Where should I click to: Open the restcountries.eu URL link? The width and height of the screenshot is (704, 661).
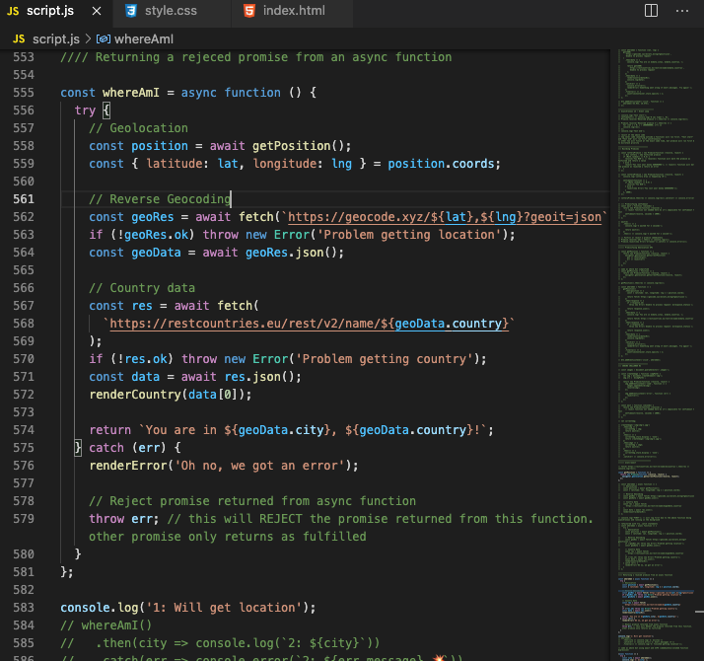(x=309, y=324)
